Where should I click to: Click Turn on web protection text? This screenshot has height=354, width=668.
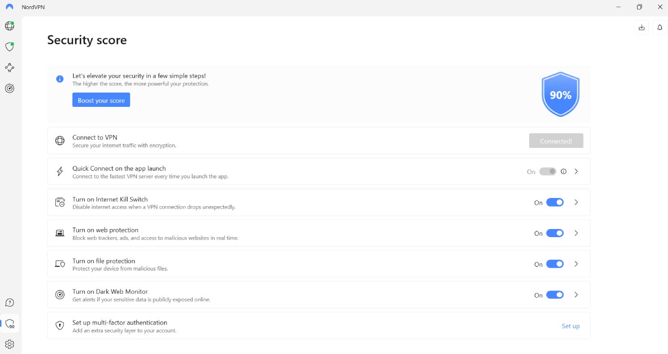(x=105, y=230)
